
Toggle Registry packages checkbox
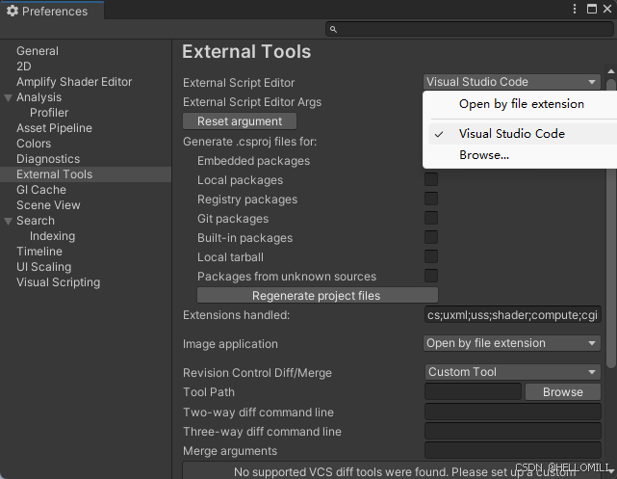[431, 199]
